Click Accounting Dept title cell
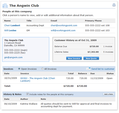This screenshot has height=113, width=119. tap(35, 25)
